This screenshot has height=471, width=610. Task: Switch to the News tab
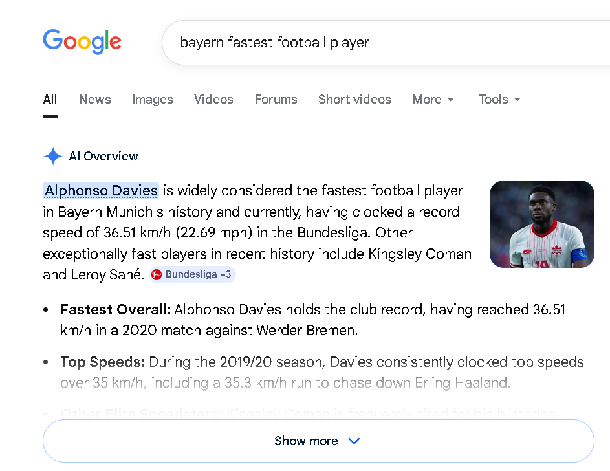tap(95, 100)
